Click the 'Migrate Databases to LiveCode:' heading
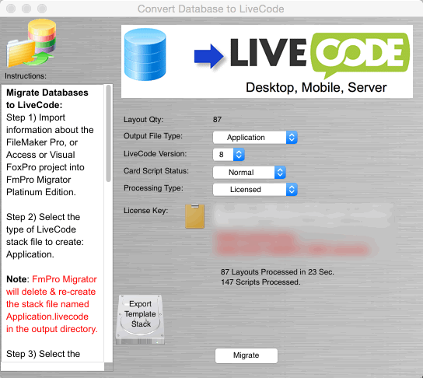Image resolution: width=423 pixels, height=378 pixels. [x=47, y=99]
